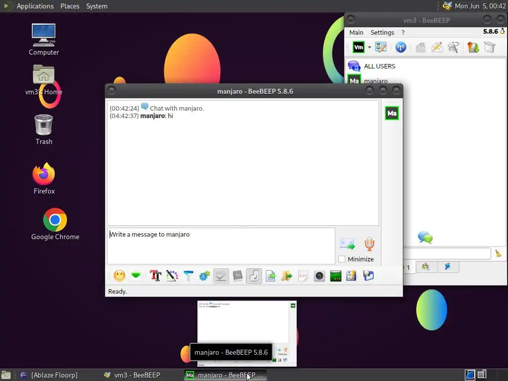The image size is (508, 381).
Task: Click the grayed envelope icon in vm3 toolbar
Action: coord(421,47)
